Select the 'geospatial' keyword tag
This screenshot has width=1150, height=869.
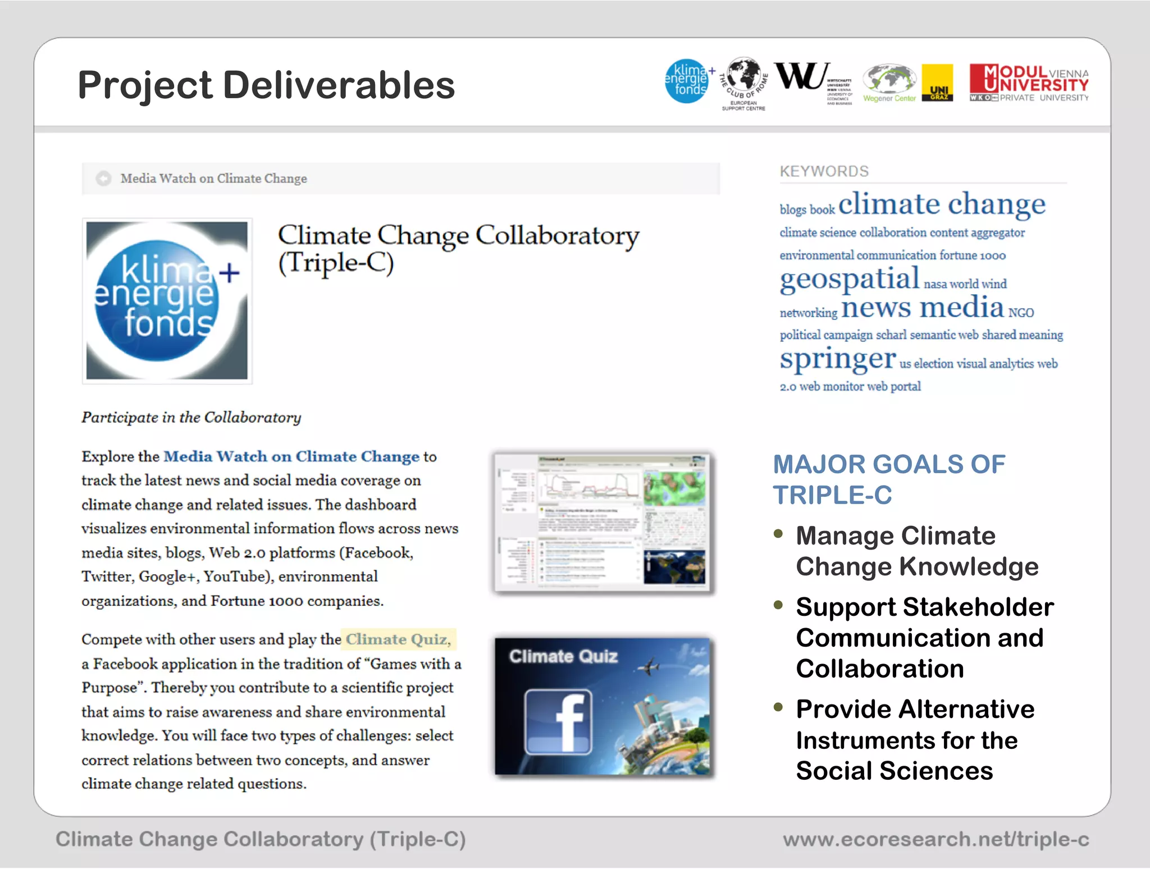(849, 279)
